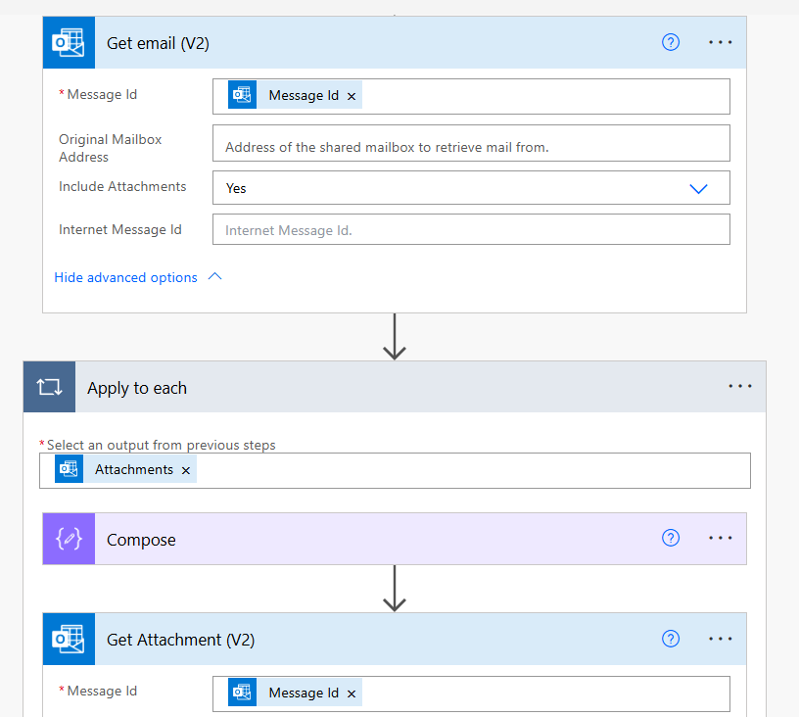Click the Apply to each title header

click(x=137, y=388)
